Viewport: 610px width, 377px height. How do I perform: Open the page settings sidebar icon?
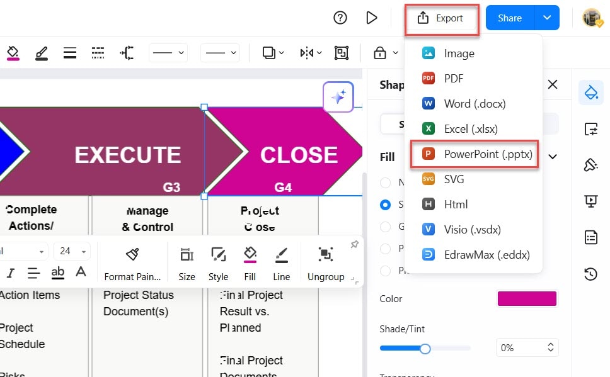[591, 128]
